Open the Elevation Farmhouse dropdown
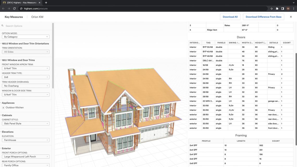297x167 pixels. click(x=25, y=140)
